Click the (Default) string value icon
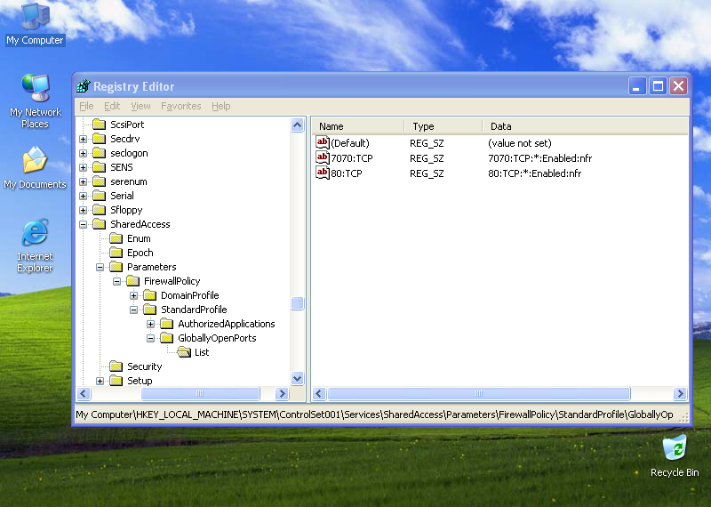 tap(322, 143)
